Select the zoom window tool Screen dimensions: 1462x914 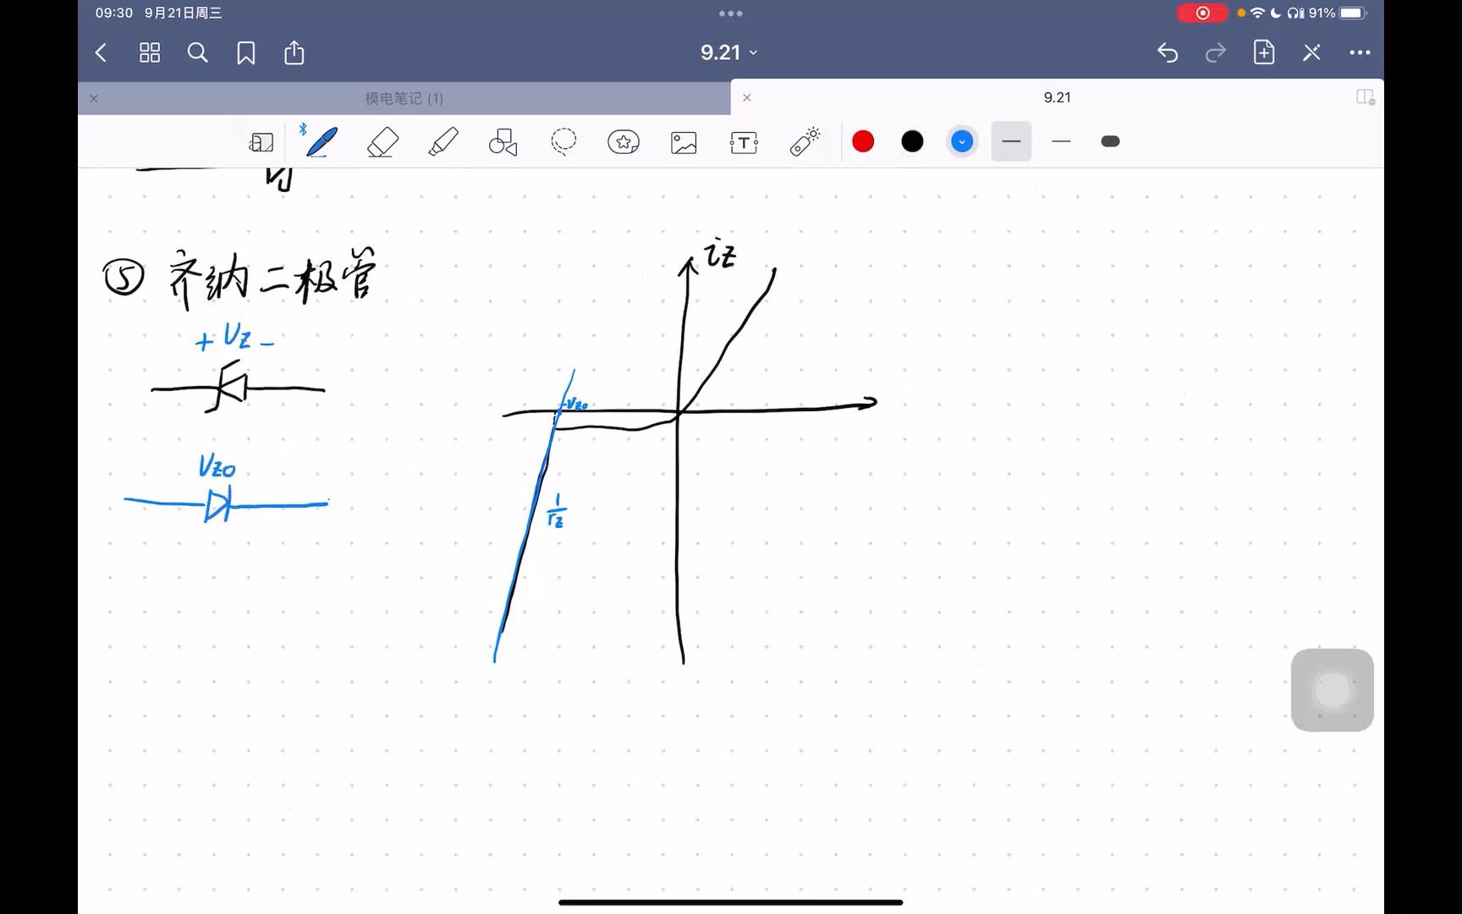[261, 142]
